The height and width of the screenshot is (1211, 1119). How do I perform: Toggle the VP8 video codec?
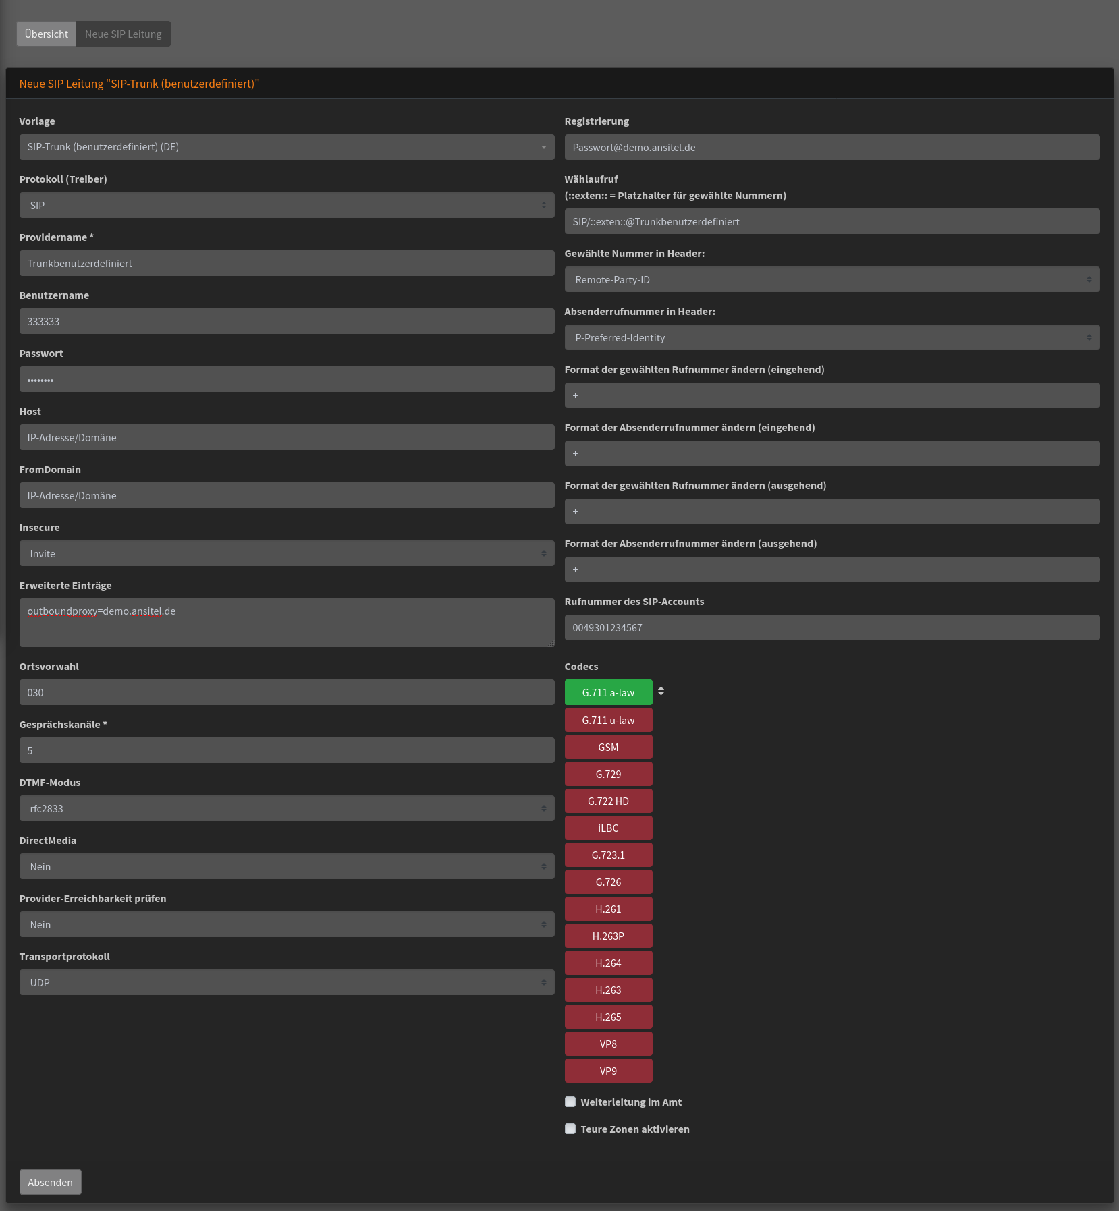point(608,1044)
